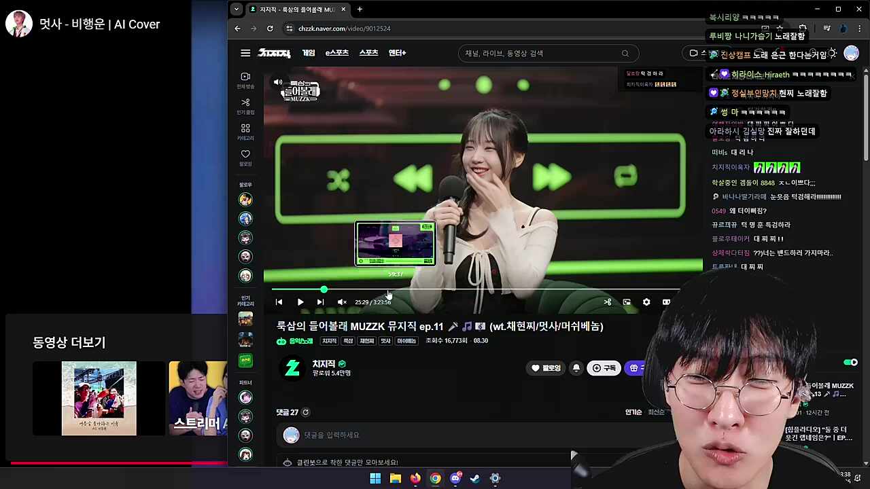Open the browser tab search chevron
870x489 pixels.
(236, 9)
